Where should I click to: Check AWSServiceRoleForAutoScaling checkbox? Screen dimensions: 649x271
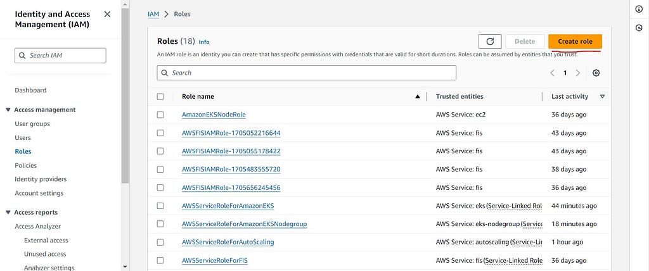(x=160, y=242)
